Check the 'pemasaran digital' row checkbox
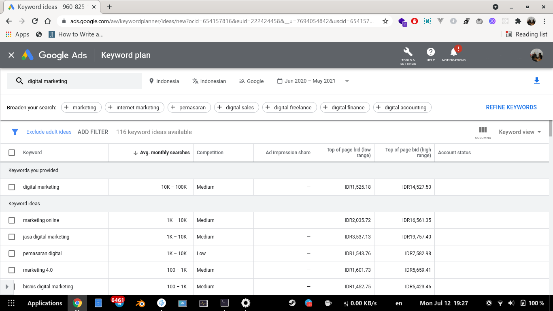The image size is (553, 311). coord(12,253)
